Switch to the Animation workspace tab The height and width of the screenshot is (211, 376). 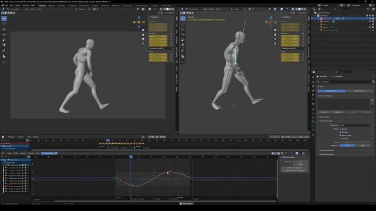(105, 5)
